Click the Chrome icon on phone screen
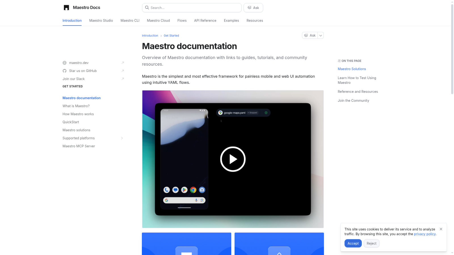 (x=193, y=190)
